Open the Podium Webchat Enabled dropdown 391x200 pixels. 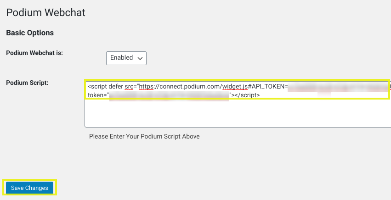click(x=126, y=58)
